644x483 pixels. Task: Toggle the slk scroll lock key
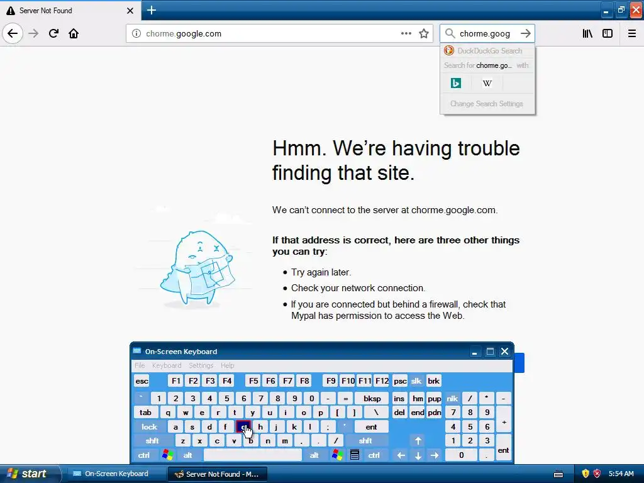coord(416,381)
